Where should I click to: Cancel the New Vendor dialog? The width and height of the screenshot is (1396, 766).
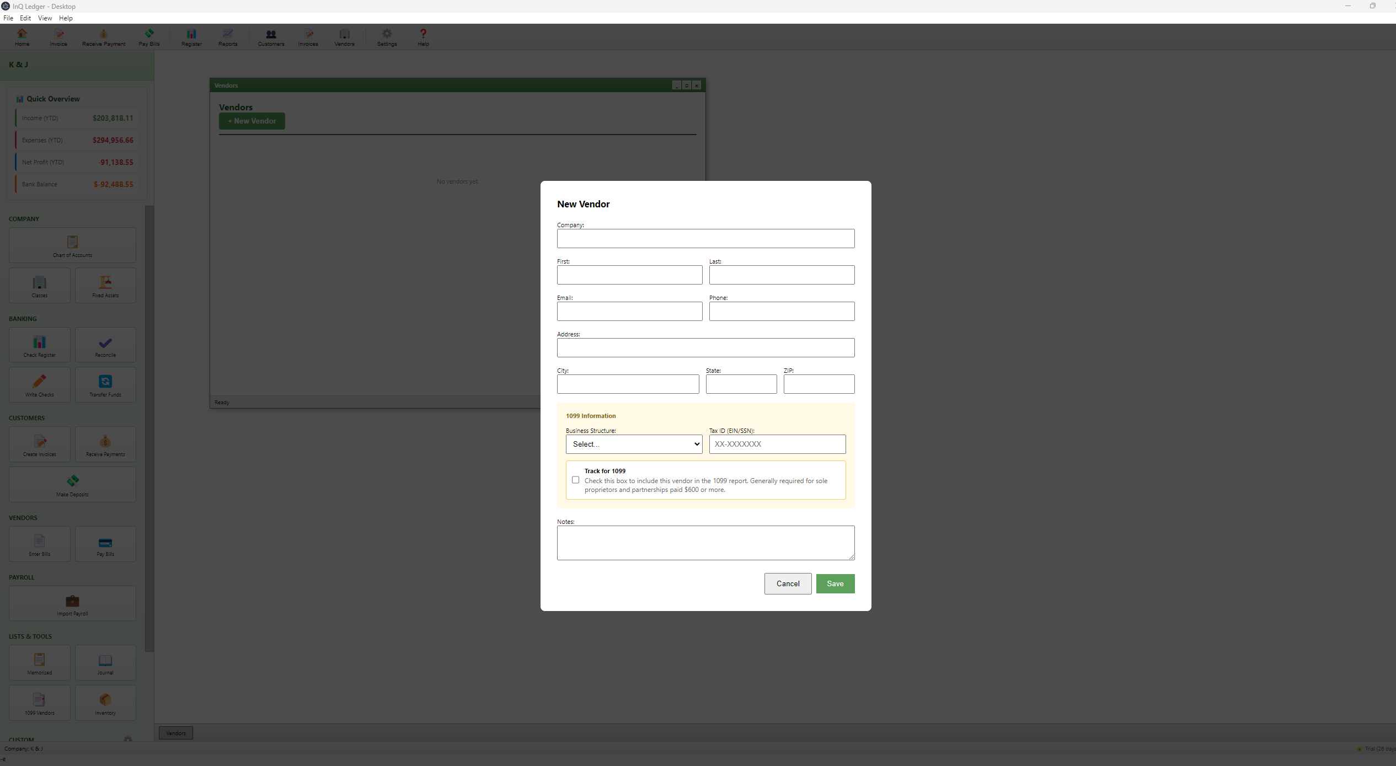pos(788,583)
